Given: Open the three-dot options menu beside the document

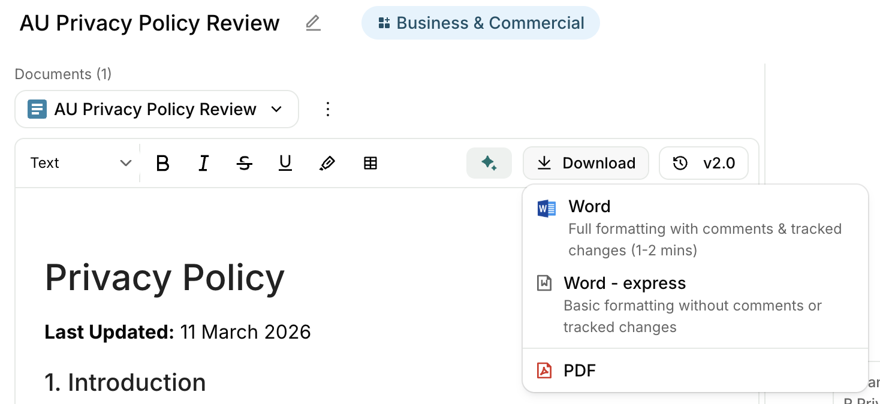Looking at the screenshot, I should (327, 109).
